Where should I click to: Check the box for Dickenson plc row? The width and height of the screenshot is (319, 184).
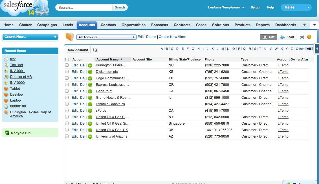tap(67, 72)
